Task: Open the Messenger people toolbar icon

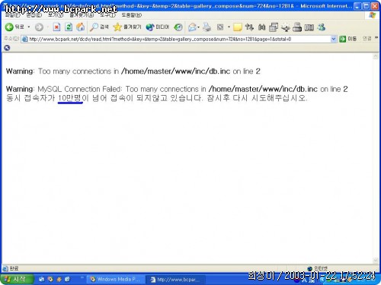Action: [322, 27]
